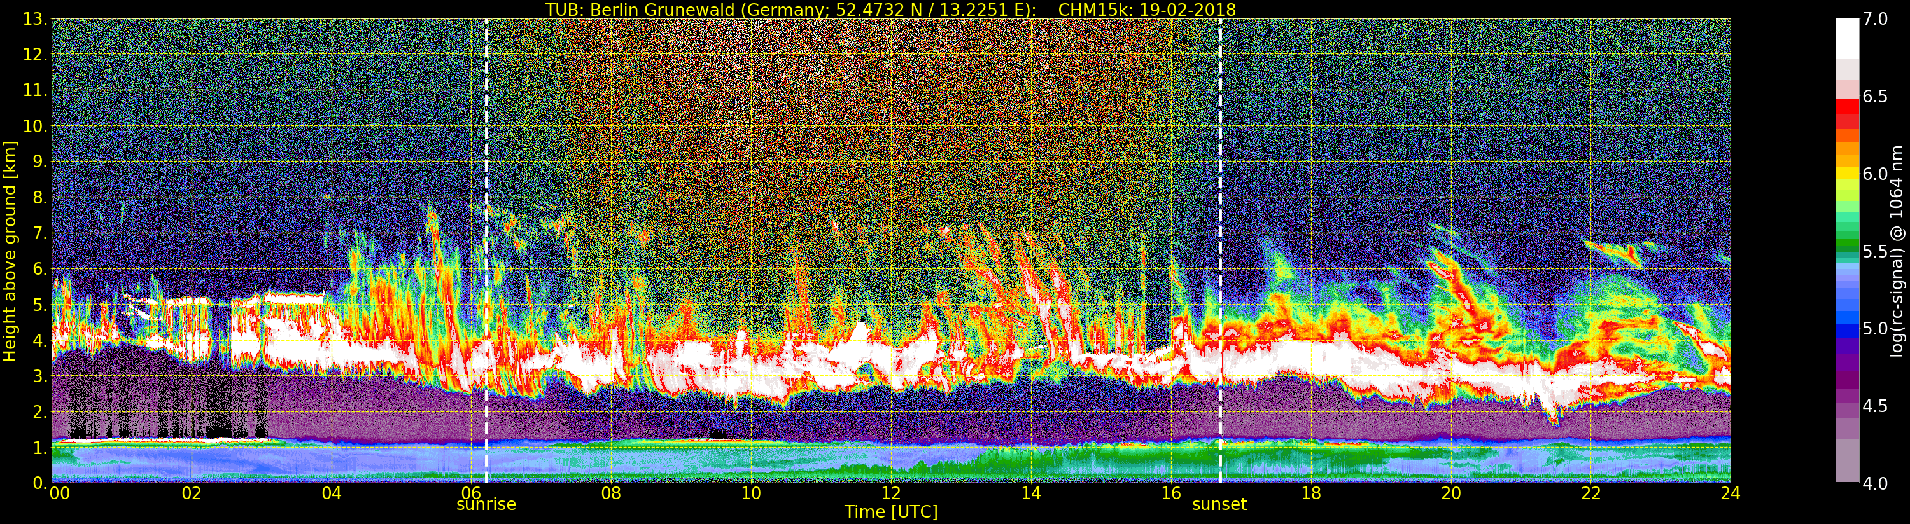1910x524 pixels.
Task: Click the height axis tick '10.'
Action: 35,126
